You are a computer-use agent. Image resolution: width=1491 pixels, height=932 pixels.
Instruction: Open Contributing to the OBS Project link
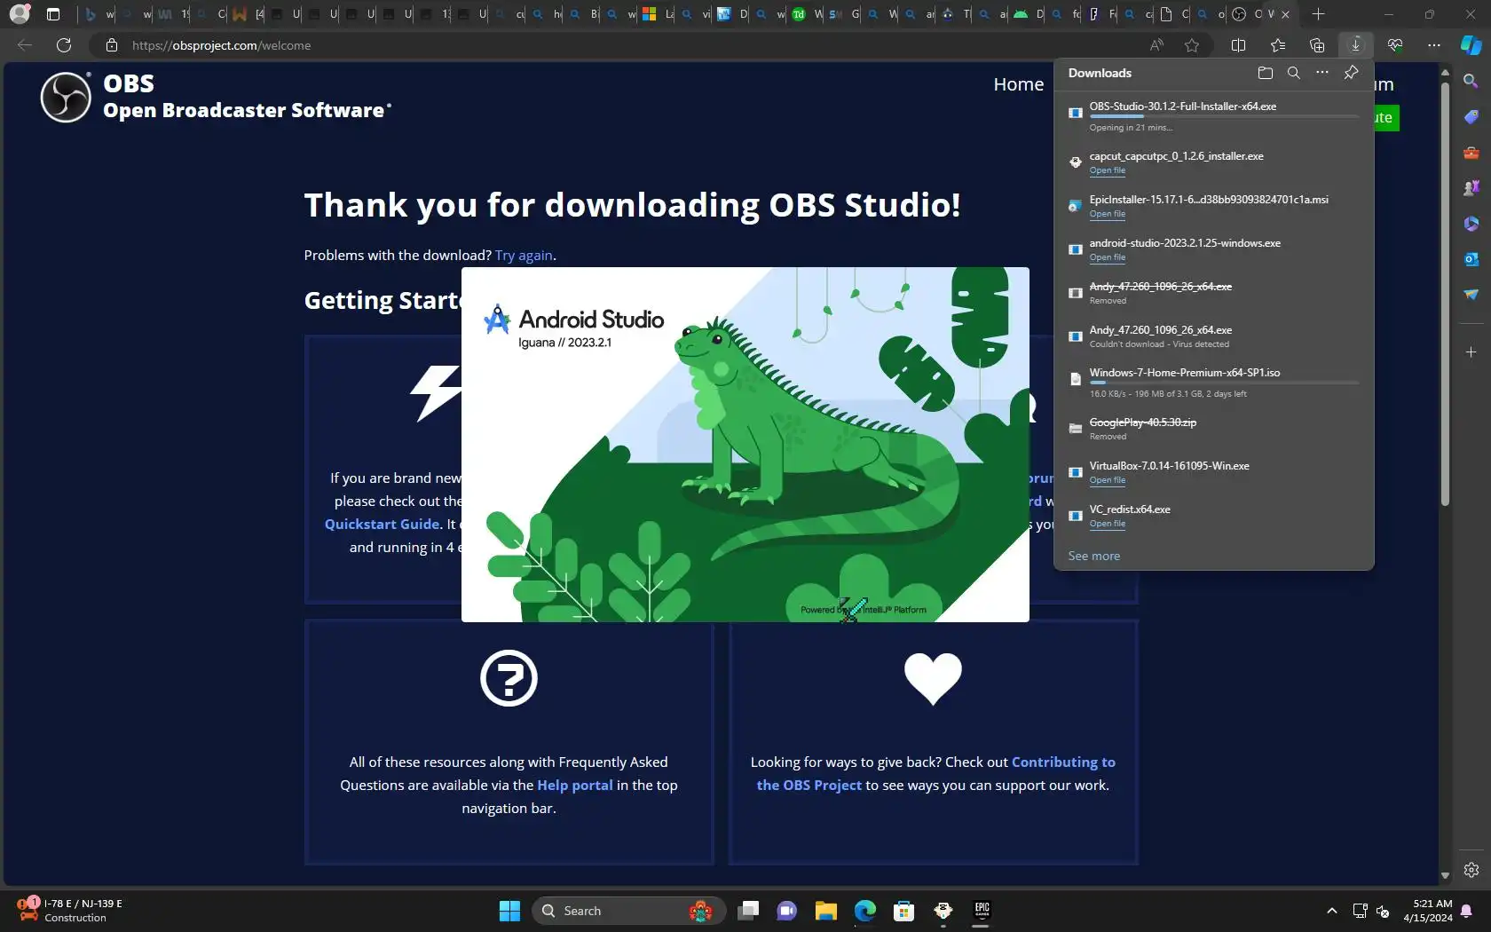[x=936, y=773]
